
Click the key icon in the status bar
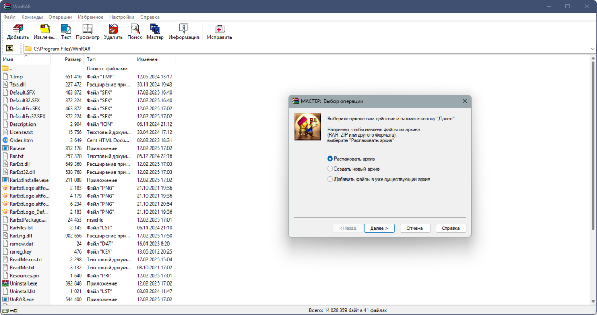(13, 311)
